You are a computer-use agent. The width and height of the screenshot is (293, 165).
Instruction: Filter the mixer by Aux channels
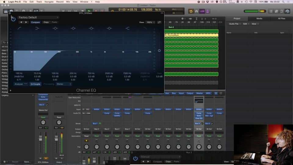(x=167, y=93)
